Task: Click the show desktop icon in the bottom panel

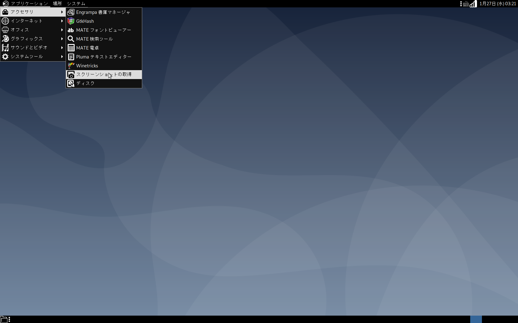Action: click(4, 319)
